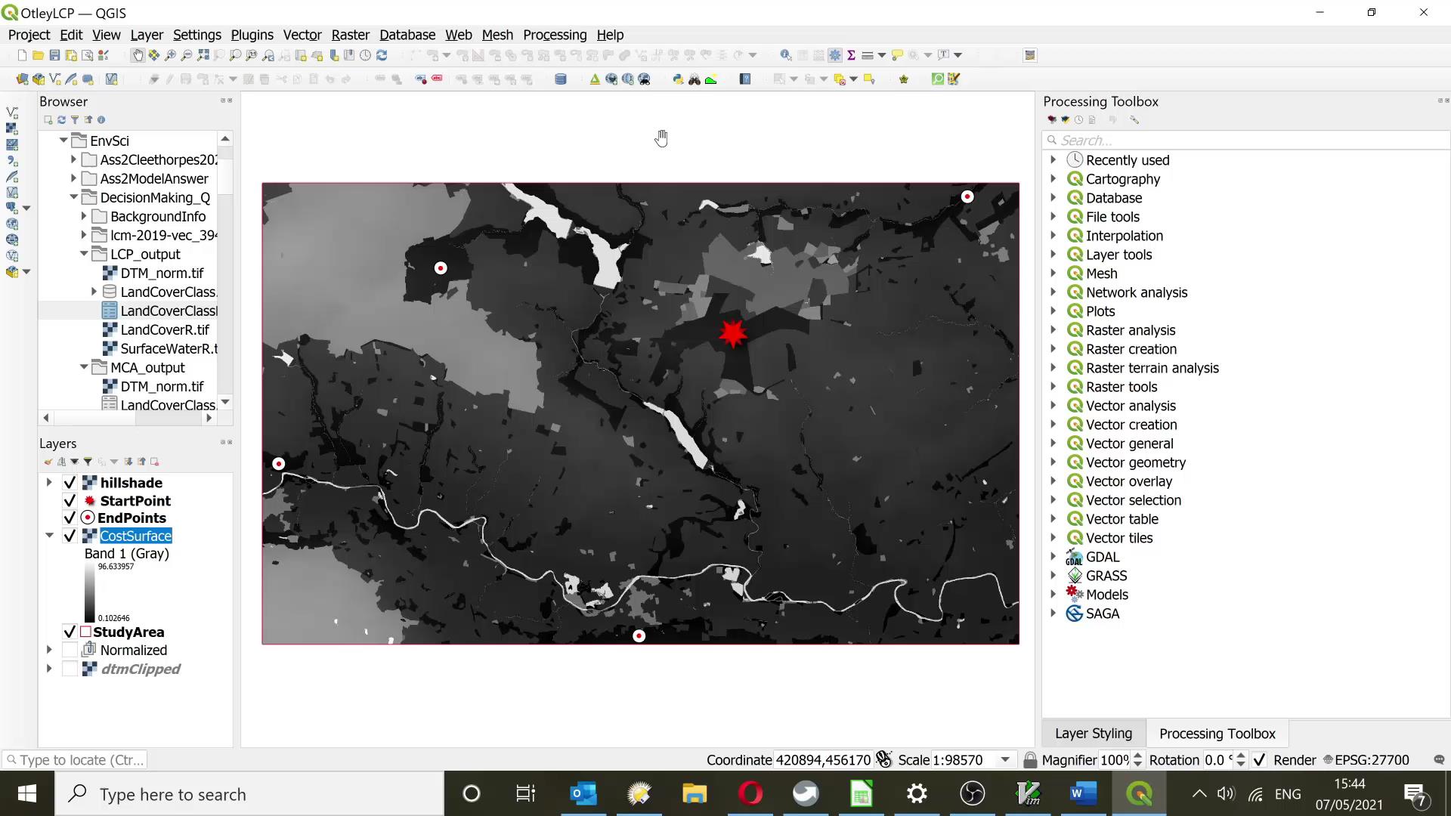Viewport: 1451px width, 816px height.
Task: Click the Save Project icon
Action: point(54,54)
